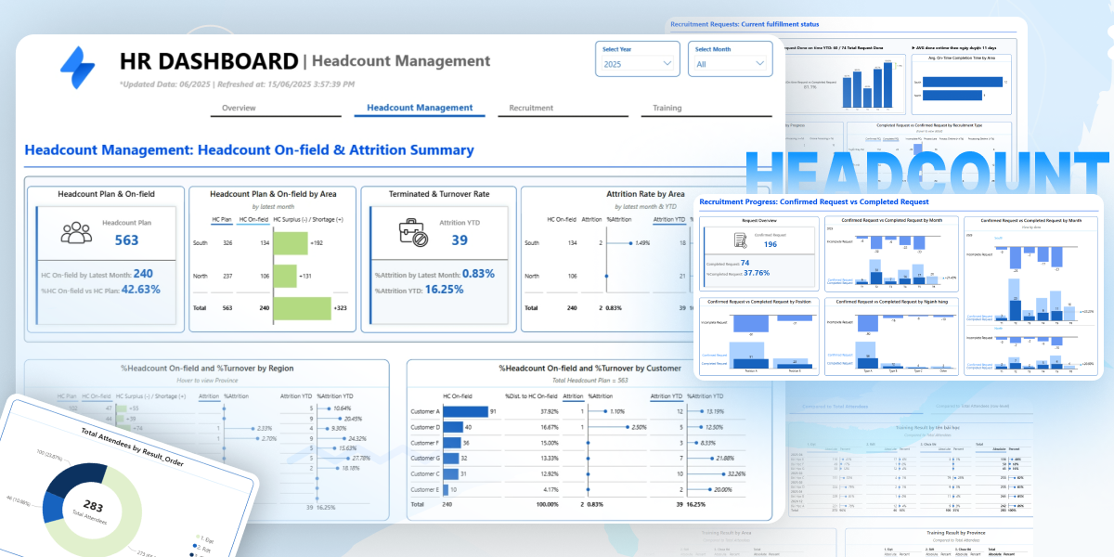The width and height of the screenshot is (1114, 557).
Task: Click the blue dashboard logo icon
Action: click(x=78, y=61)
